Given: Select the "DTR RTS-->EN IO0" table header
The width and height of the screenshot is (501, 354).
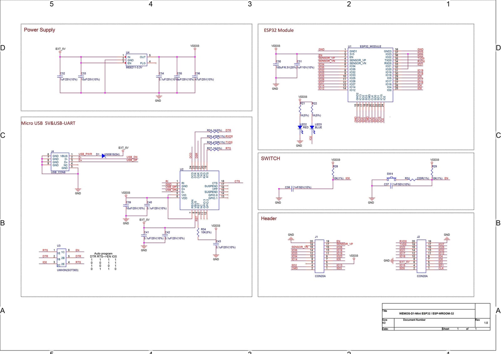Looking at the screenshot, I should tap(103, 256).
